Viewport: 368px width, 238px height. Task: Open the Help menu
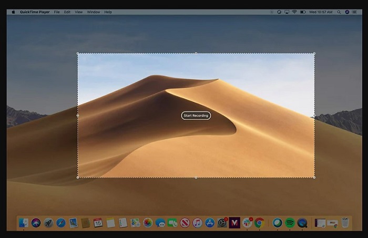pos(108,12)
